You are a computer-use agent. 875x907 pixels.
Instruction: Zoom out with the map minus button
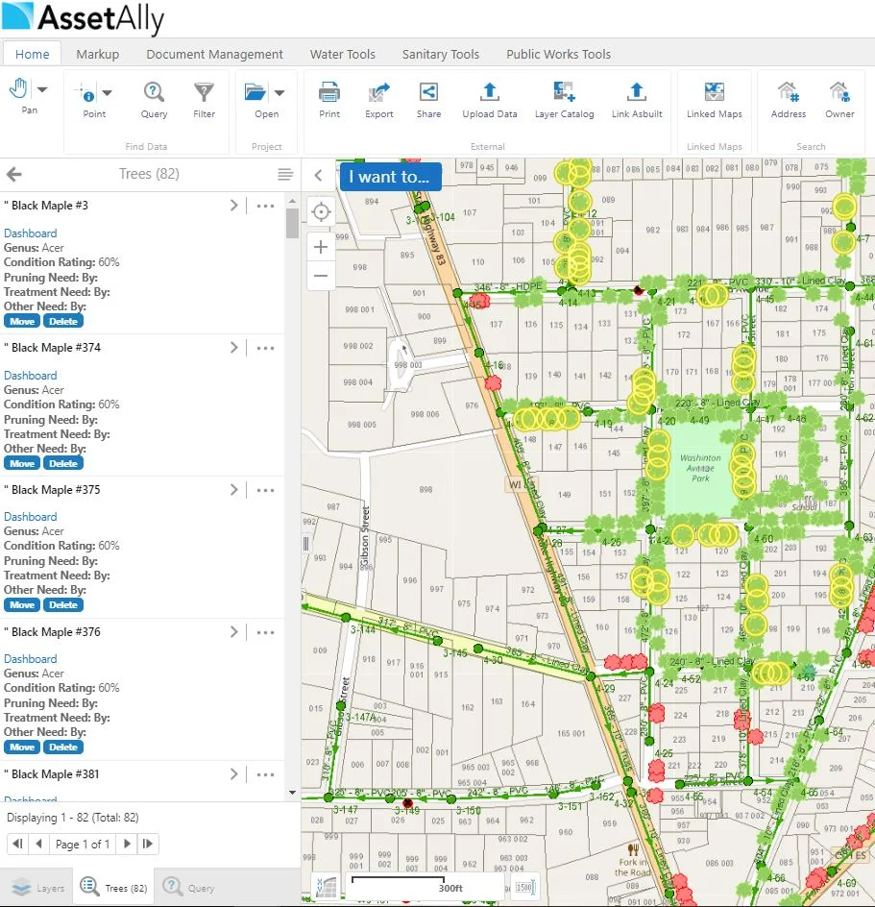(321, 276)
